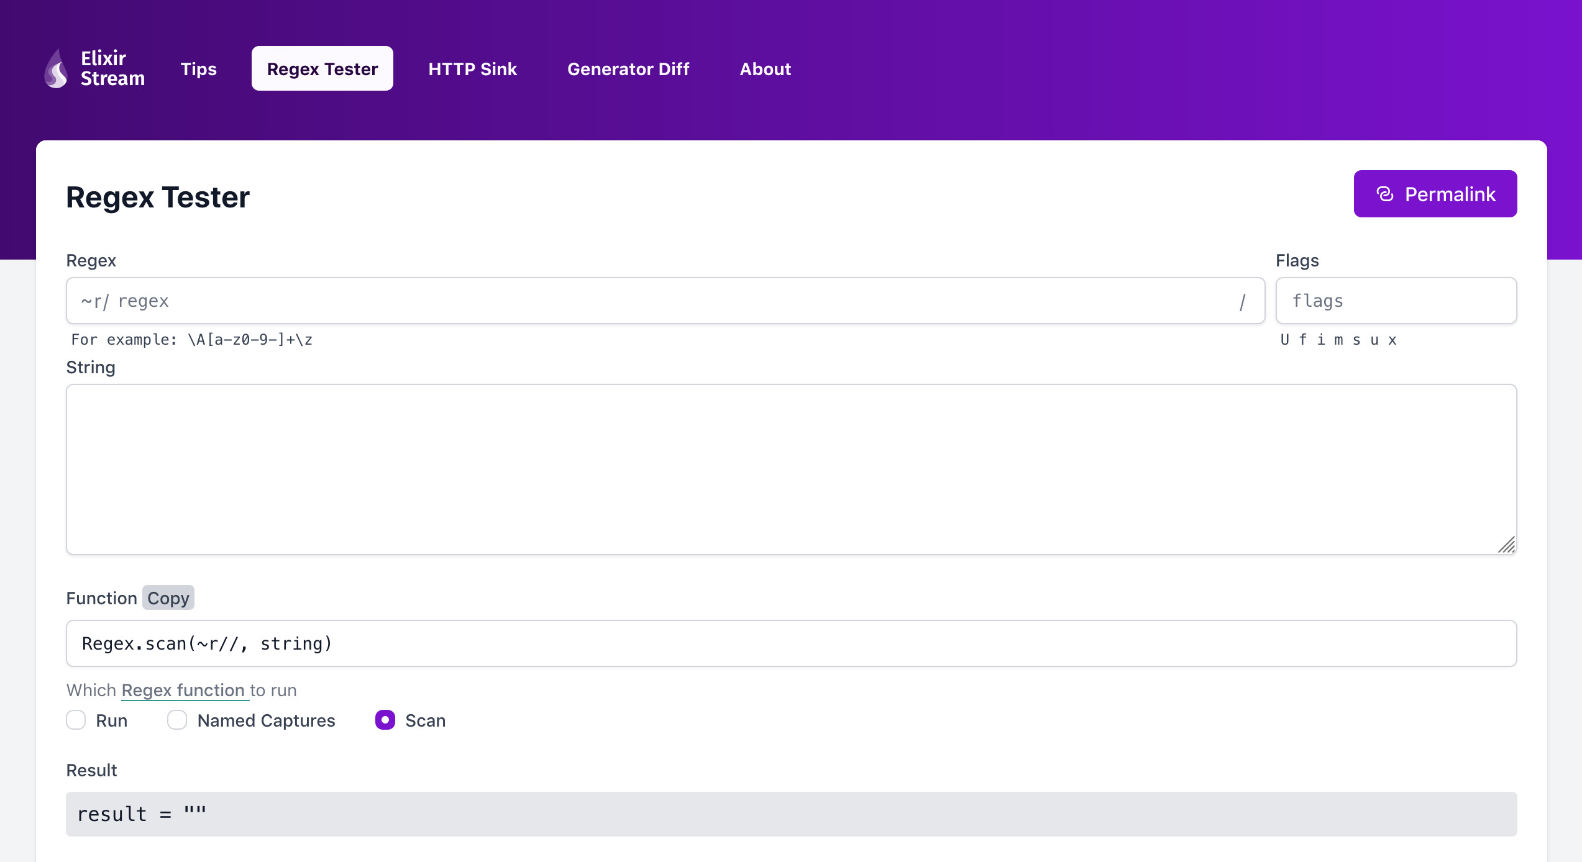Click the String field label

click(x=91, y=367)
